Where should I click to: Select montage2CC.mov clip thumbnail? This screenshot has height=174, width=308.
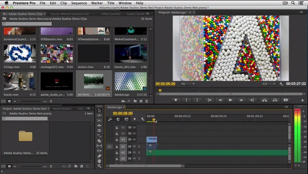[57, 53]
